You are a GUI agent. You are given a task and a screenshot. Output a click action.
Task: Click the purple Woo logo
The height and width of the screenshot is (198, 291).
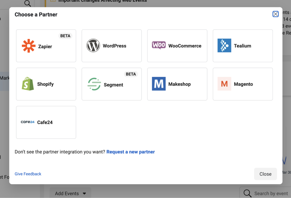(x=159, y=45)
